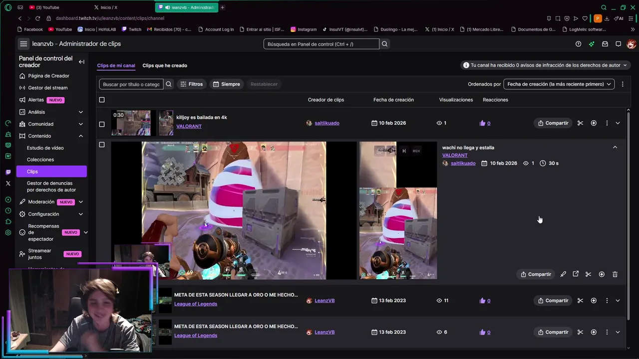Expand the Análisis sidebar section
Screen dimensions: 639x359
pyautogui.click(x=81, y=112)
